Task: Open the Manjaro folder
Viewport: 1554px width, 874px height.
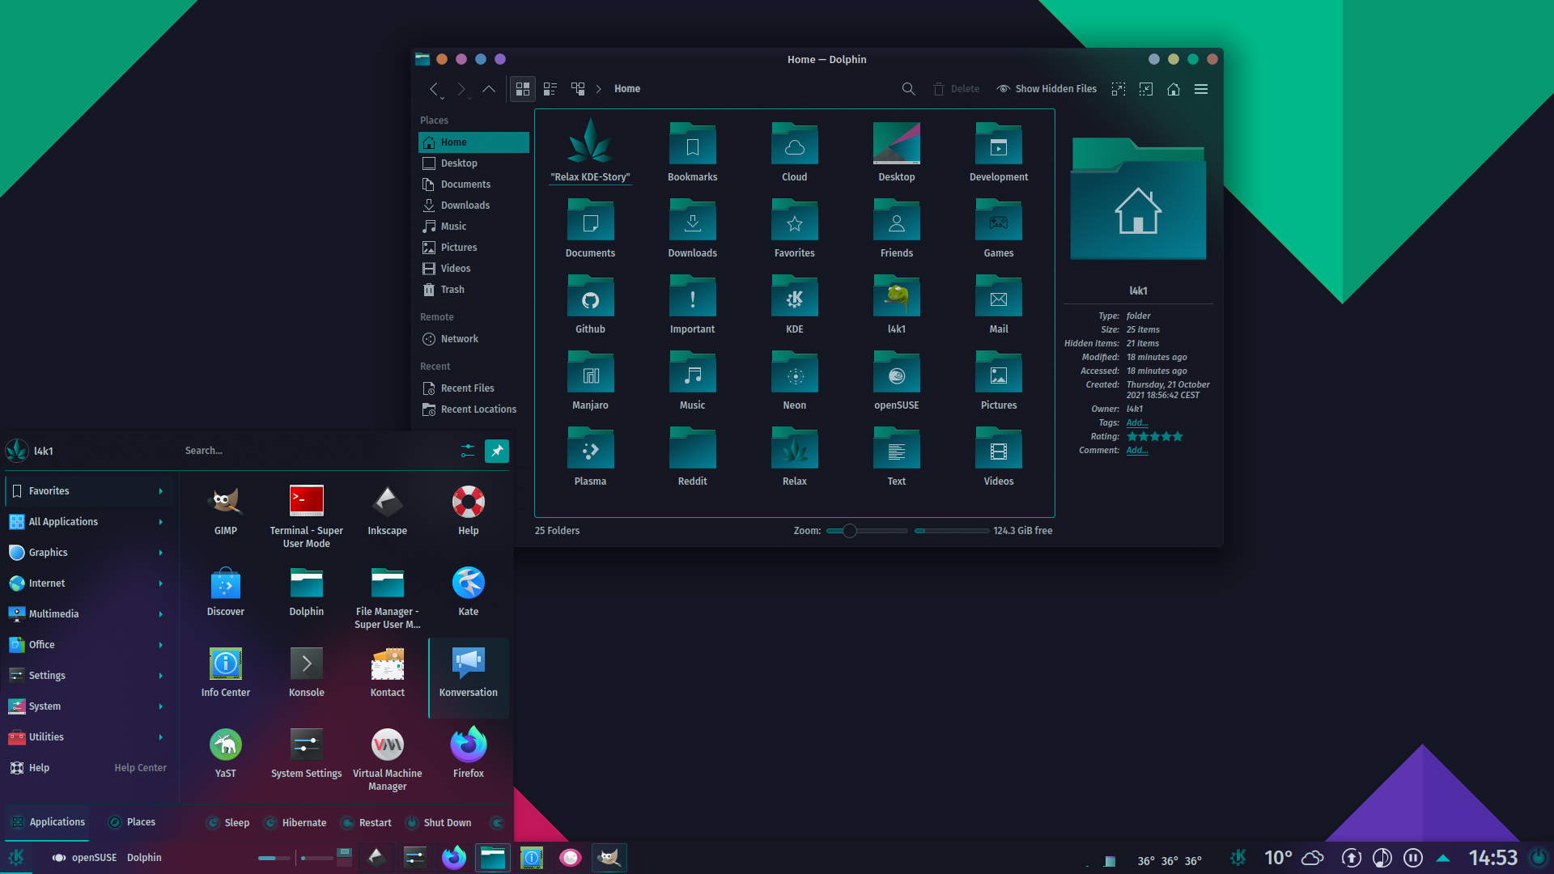Action: coord(590,381)
